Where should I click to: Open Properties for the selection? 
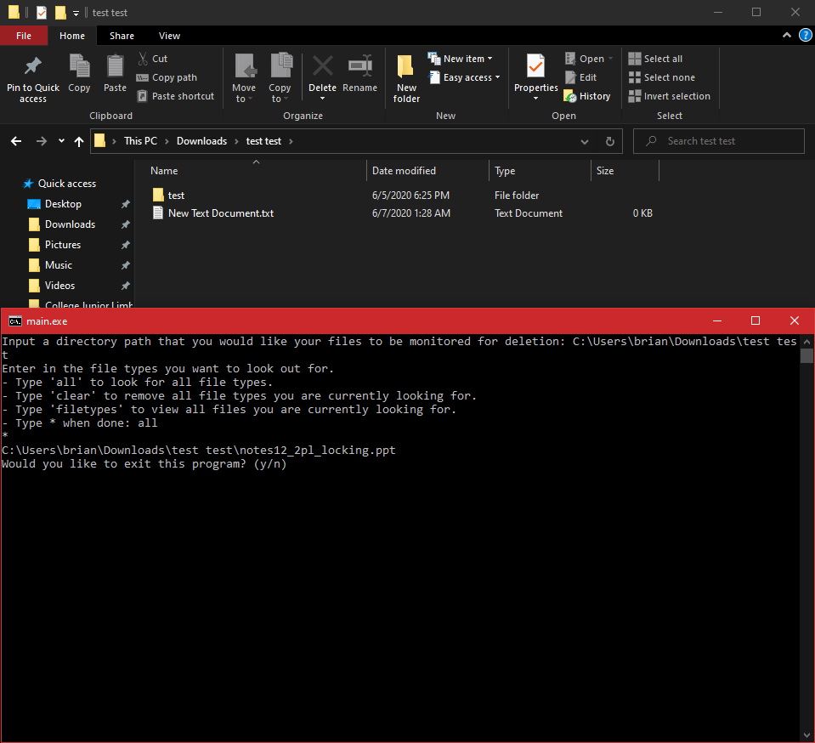535,75
